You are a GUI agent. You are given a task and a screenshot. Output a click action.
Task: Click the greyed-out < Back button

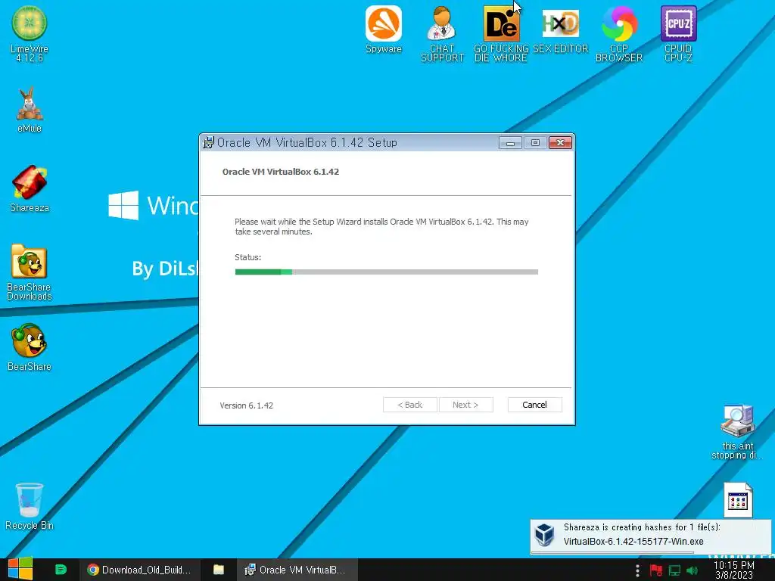coord(409,405)
